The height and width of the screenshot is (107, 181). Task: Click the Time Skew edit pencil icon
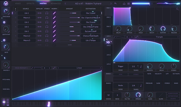pos(9,14)
